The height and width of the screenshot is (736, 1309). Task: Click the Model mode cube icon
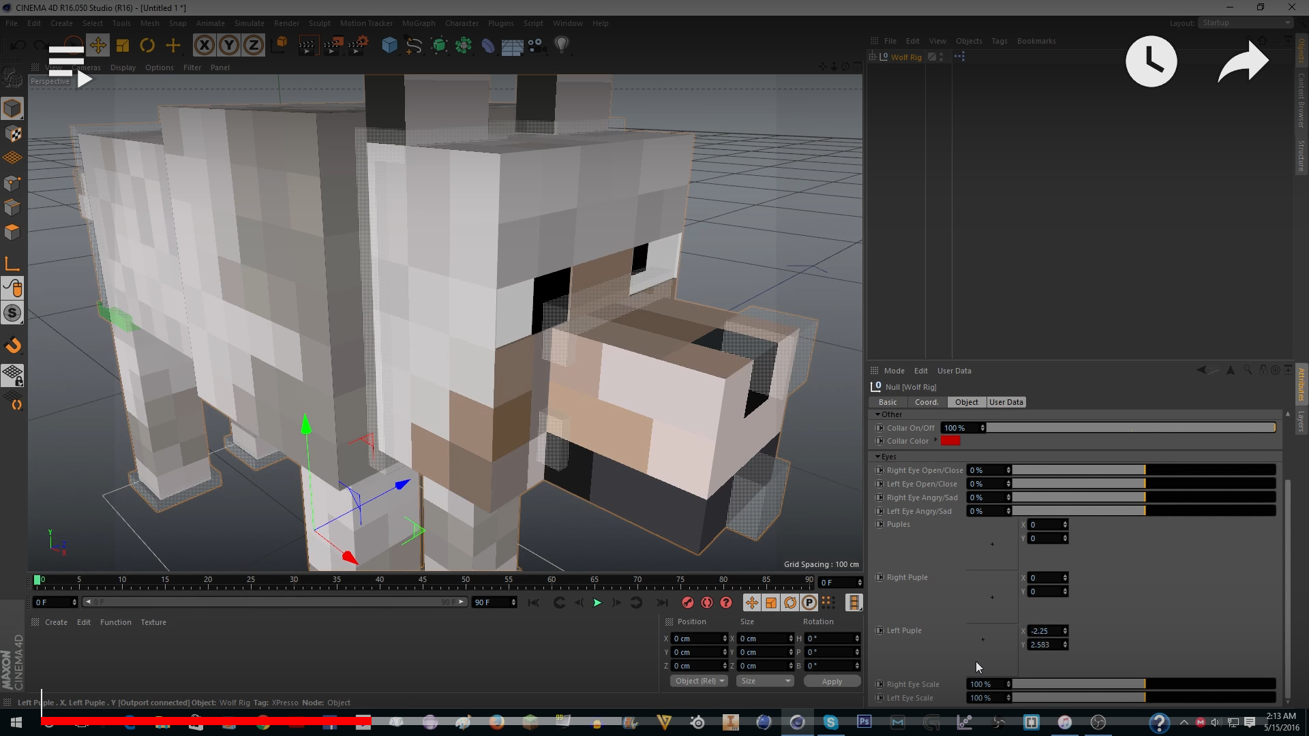tap(12, 108)
